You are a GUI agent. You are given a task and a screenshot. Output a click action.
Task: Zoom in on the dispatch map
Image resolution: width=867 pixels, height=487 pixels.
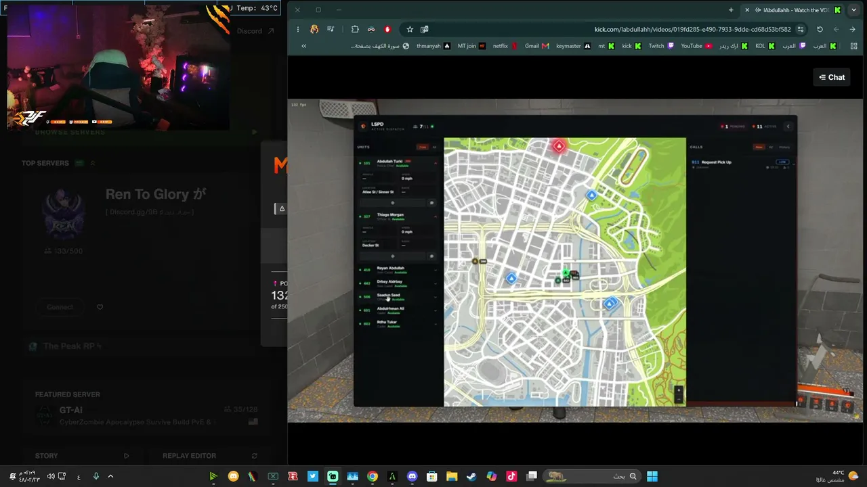[679, 390]
